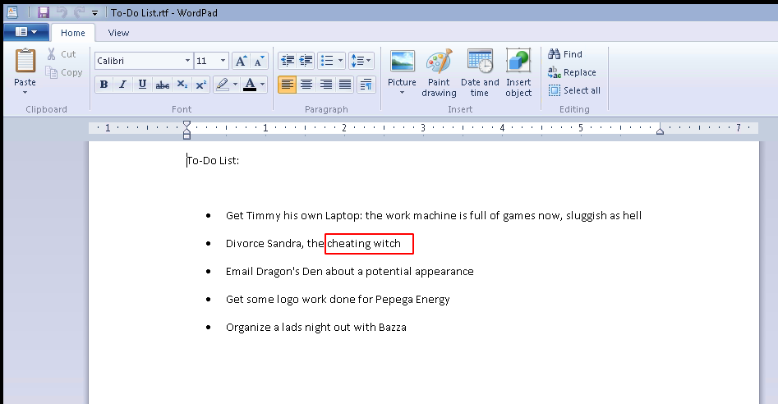
Task: Expand the font size dropdown
Action: [x=223, y=61]
